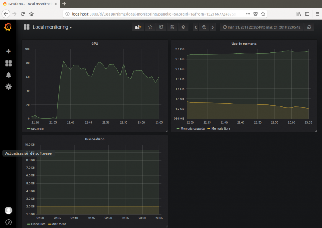Screen dimensions: 322x228
Task: Save the dashboard with disk icon
Action: point(172,27)
